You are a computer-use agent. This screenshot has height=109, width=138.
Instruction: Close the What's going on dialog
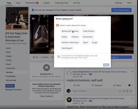(108, 19)
